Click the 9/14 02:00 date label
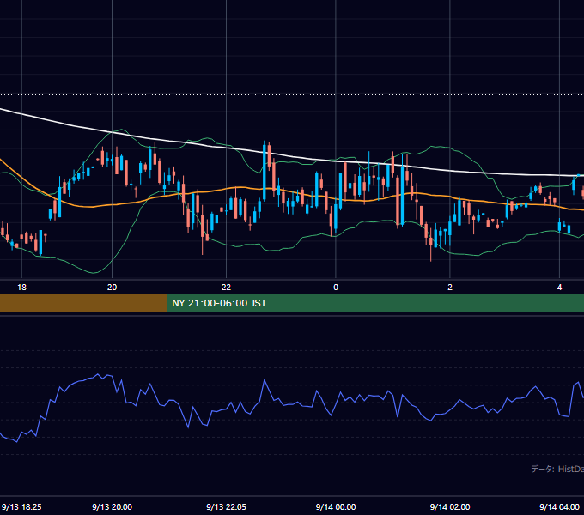Screen dimensions: 584x515 coord(450,506)
